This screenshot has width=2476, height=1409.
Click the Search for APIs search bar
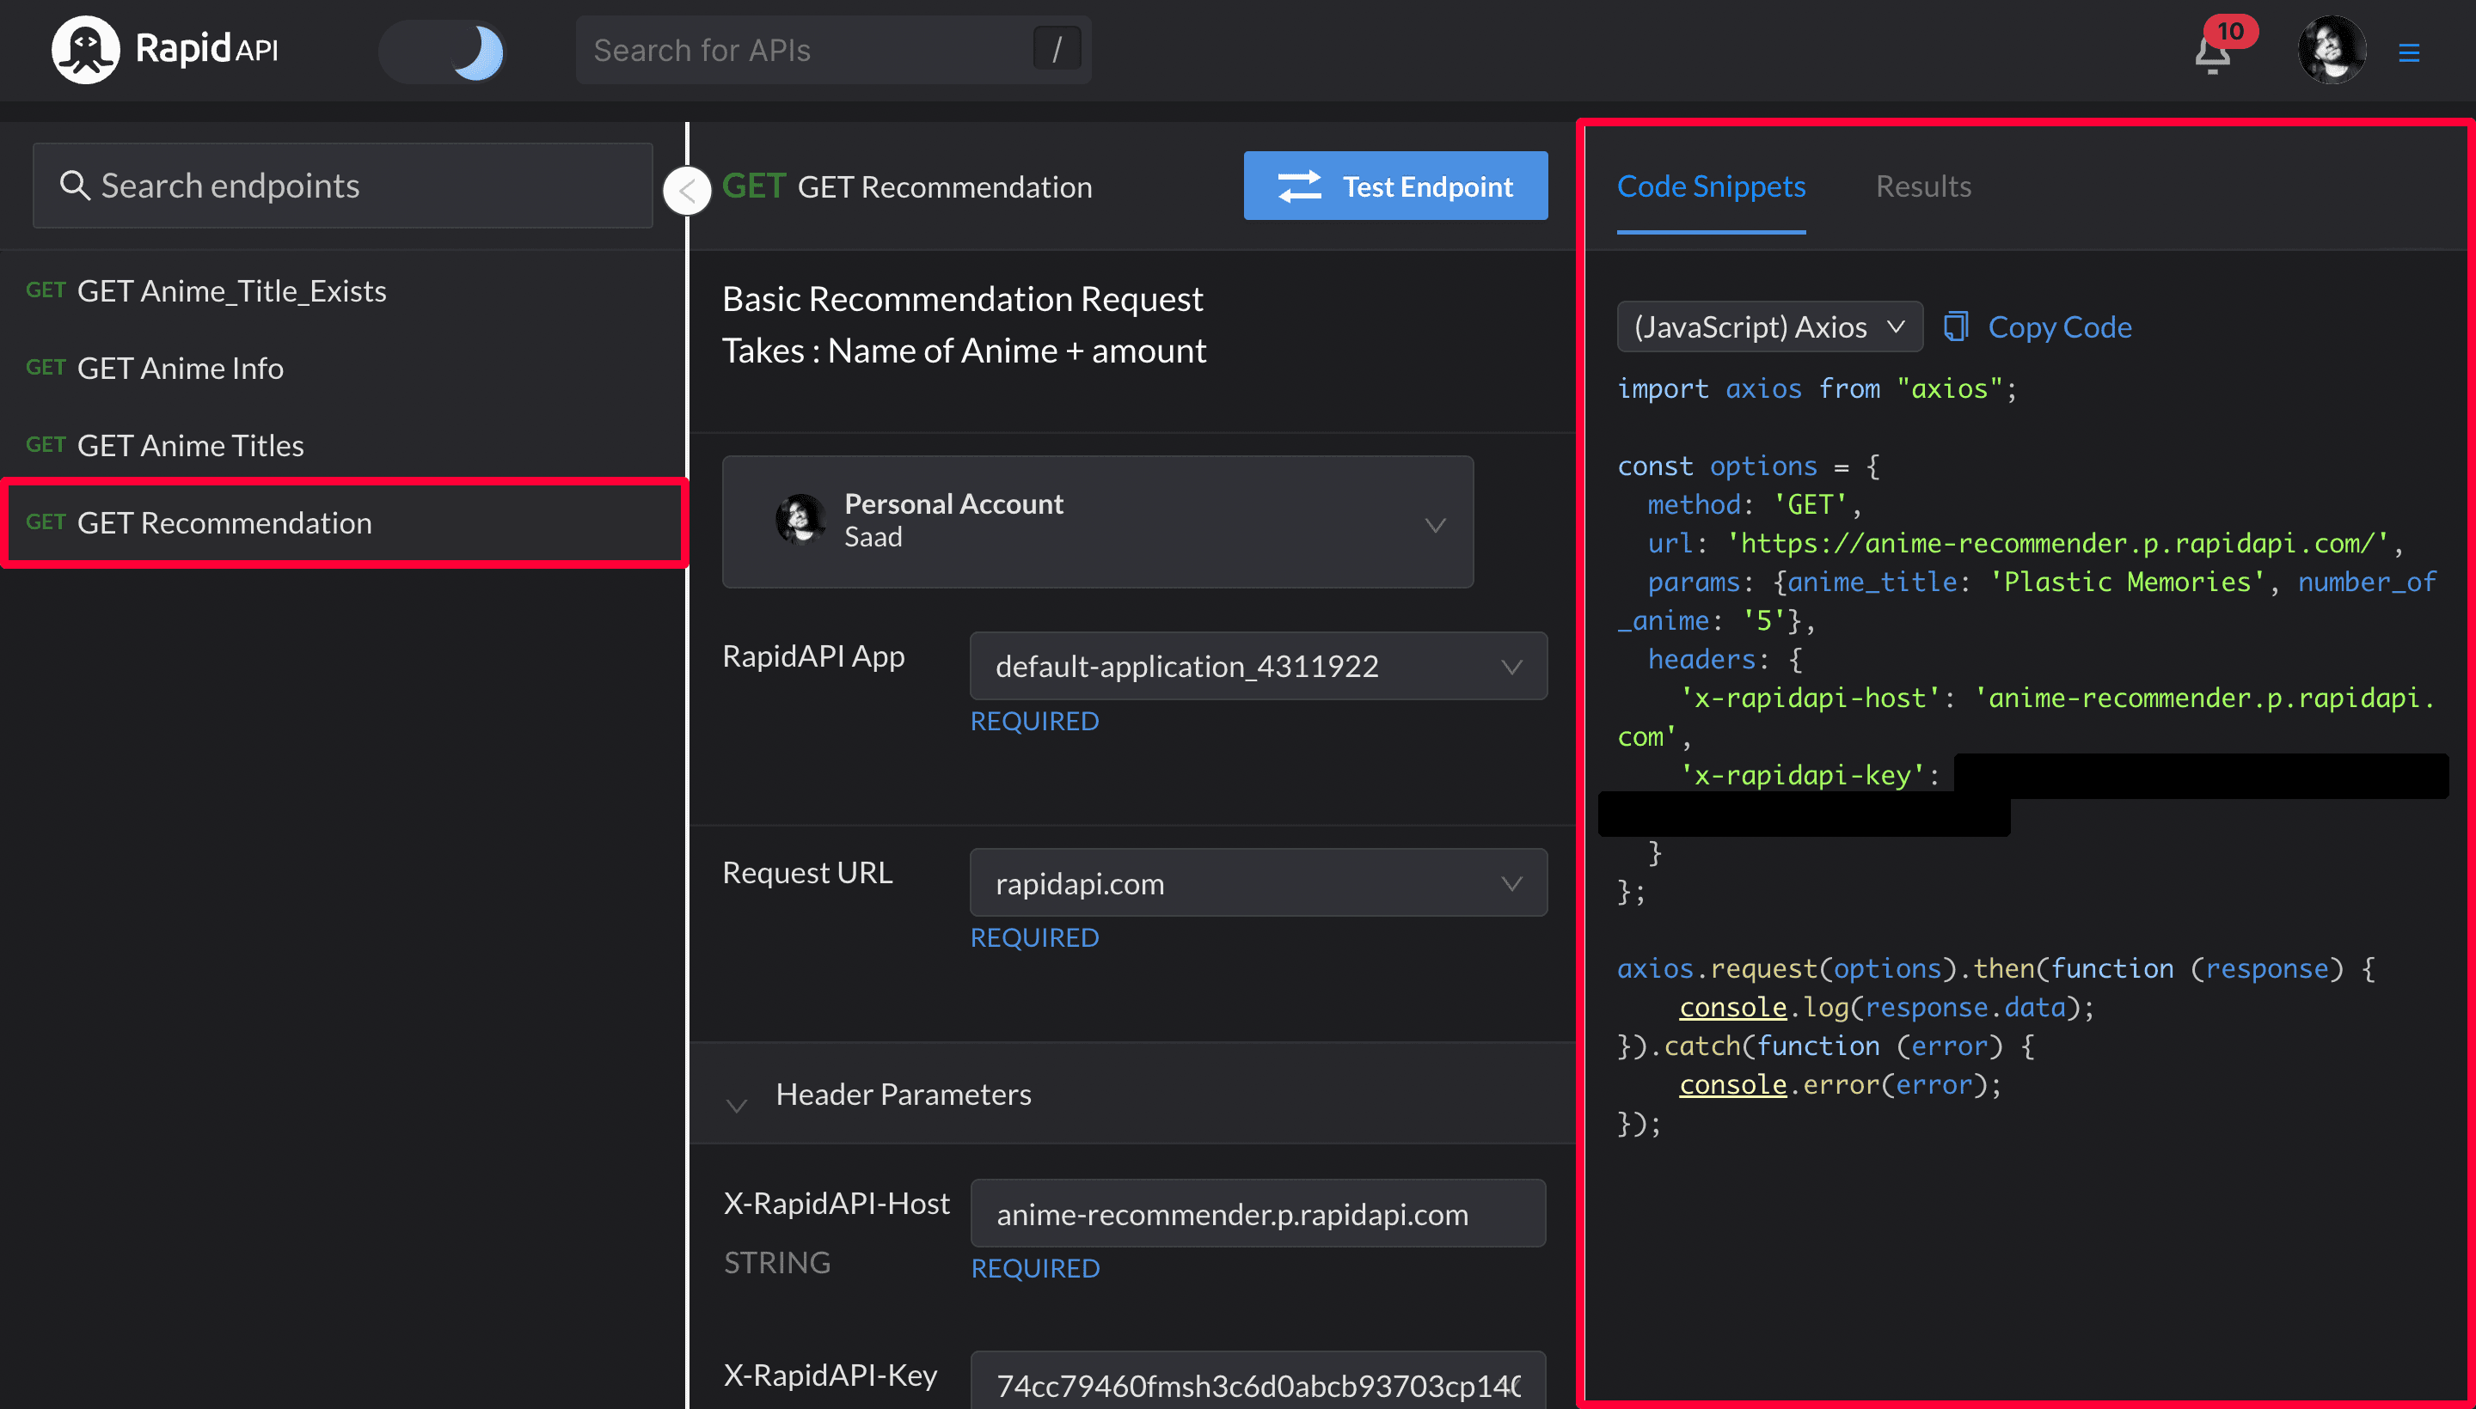833,47
